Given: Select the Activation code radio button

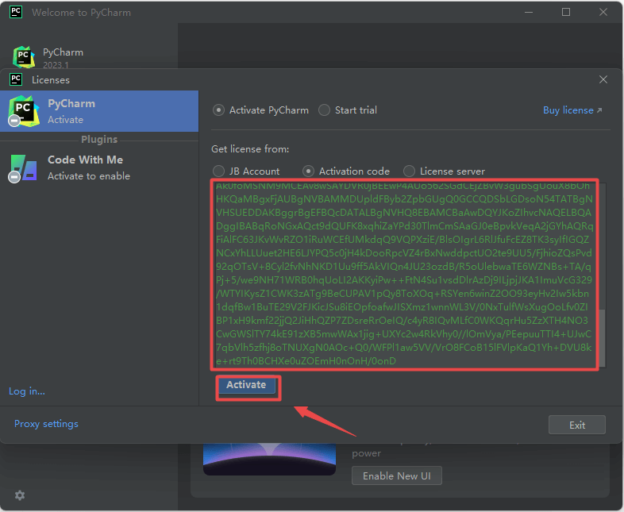Looking at the screenshot, I should 309,171.
